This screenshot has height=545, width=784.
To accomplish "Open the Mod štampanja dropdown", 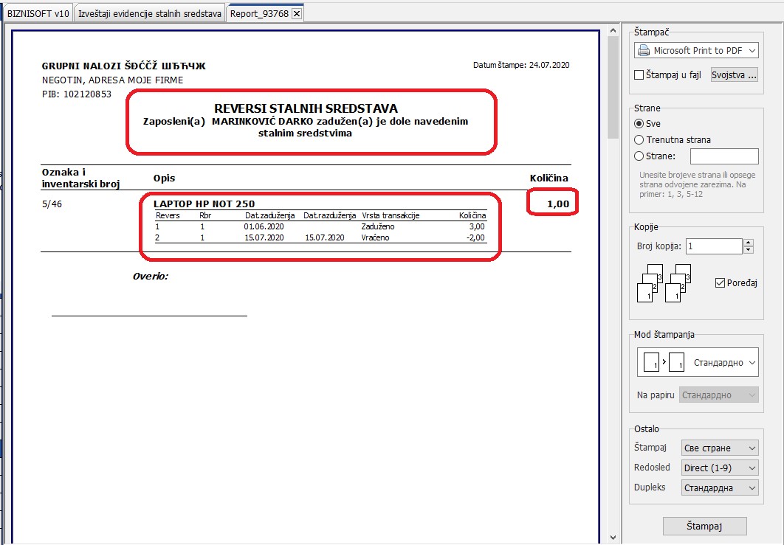I will 698,362.
